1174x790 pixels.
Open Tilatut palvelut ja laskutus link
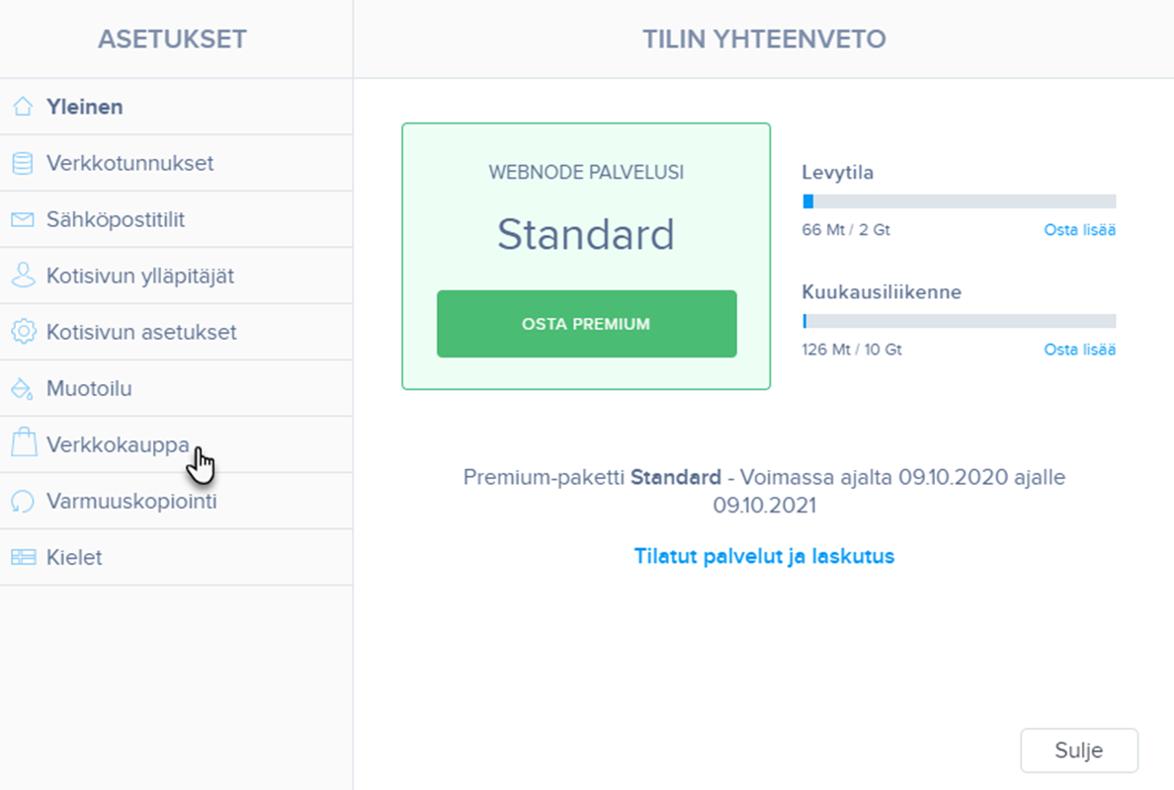point(764,556)
